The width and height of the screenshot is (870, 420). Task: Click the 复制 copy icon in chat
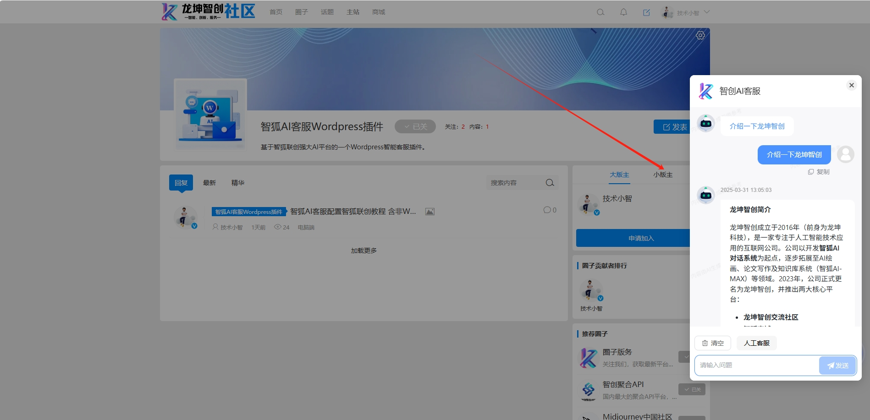tap(810, 172)
